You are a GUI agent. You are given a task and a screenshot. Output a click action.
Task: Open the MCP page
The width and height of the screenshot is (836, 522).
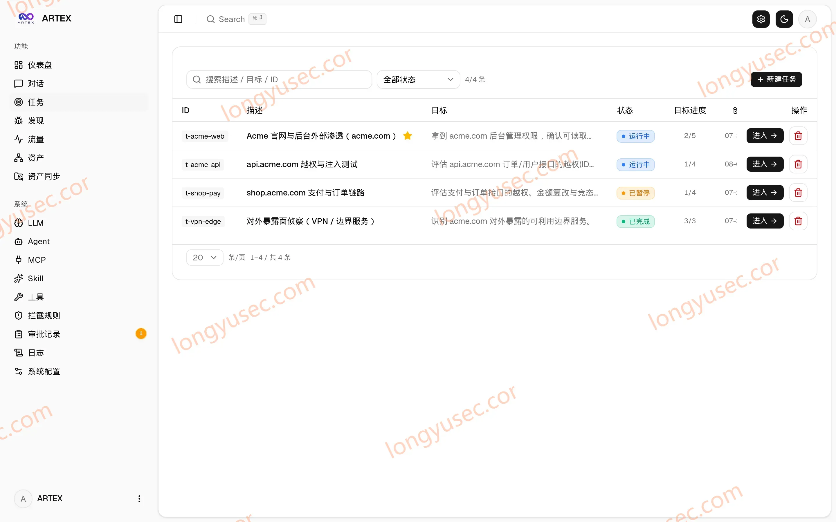79,260
